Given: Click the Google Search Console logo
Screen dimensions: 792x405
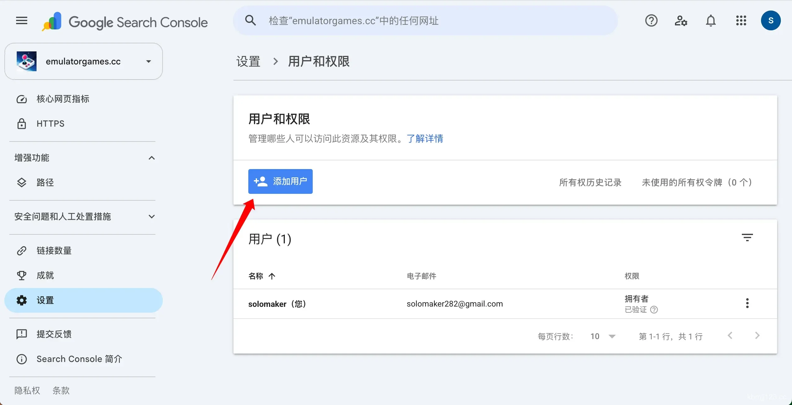Looking at the screenshot, I should tap(125, 22).
